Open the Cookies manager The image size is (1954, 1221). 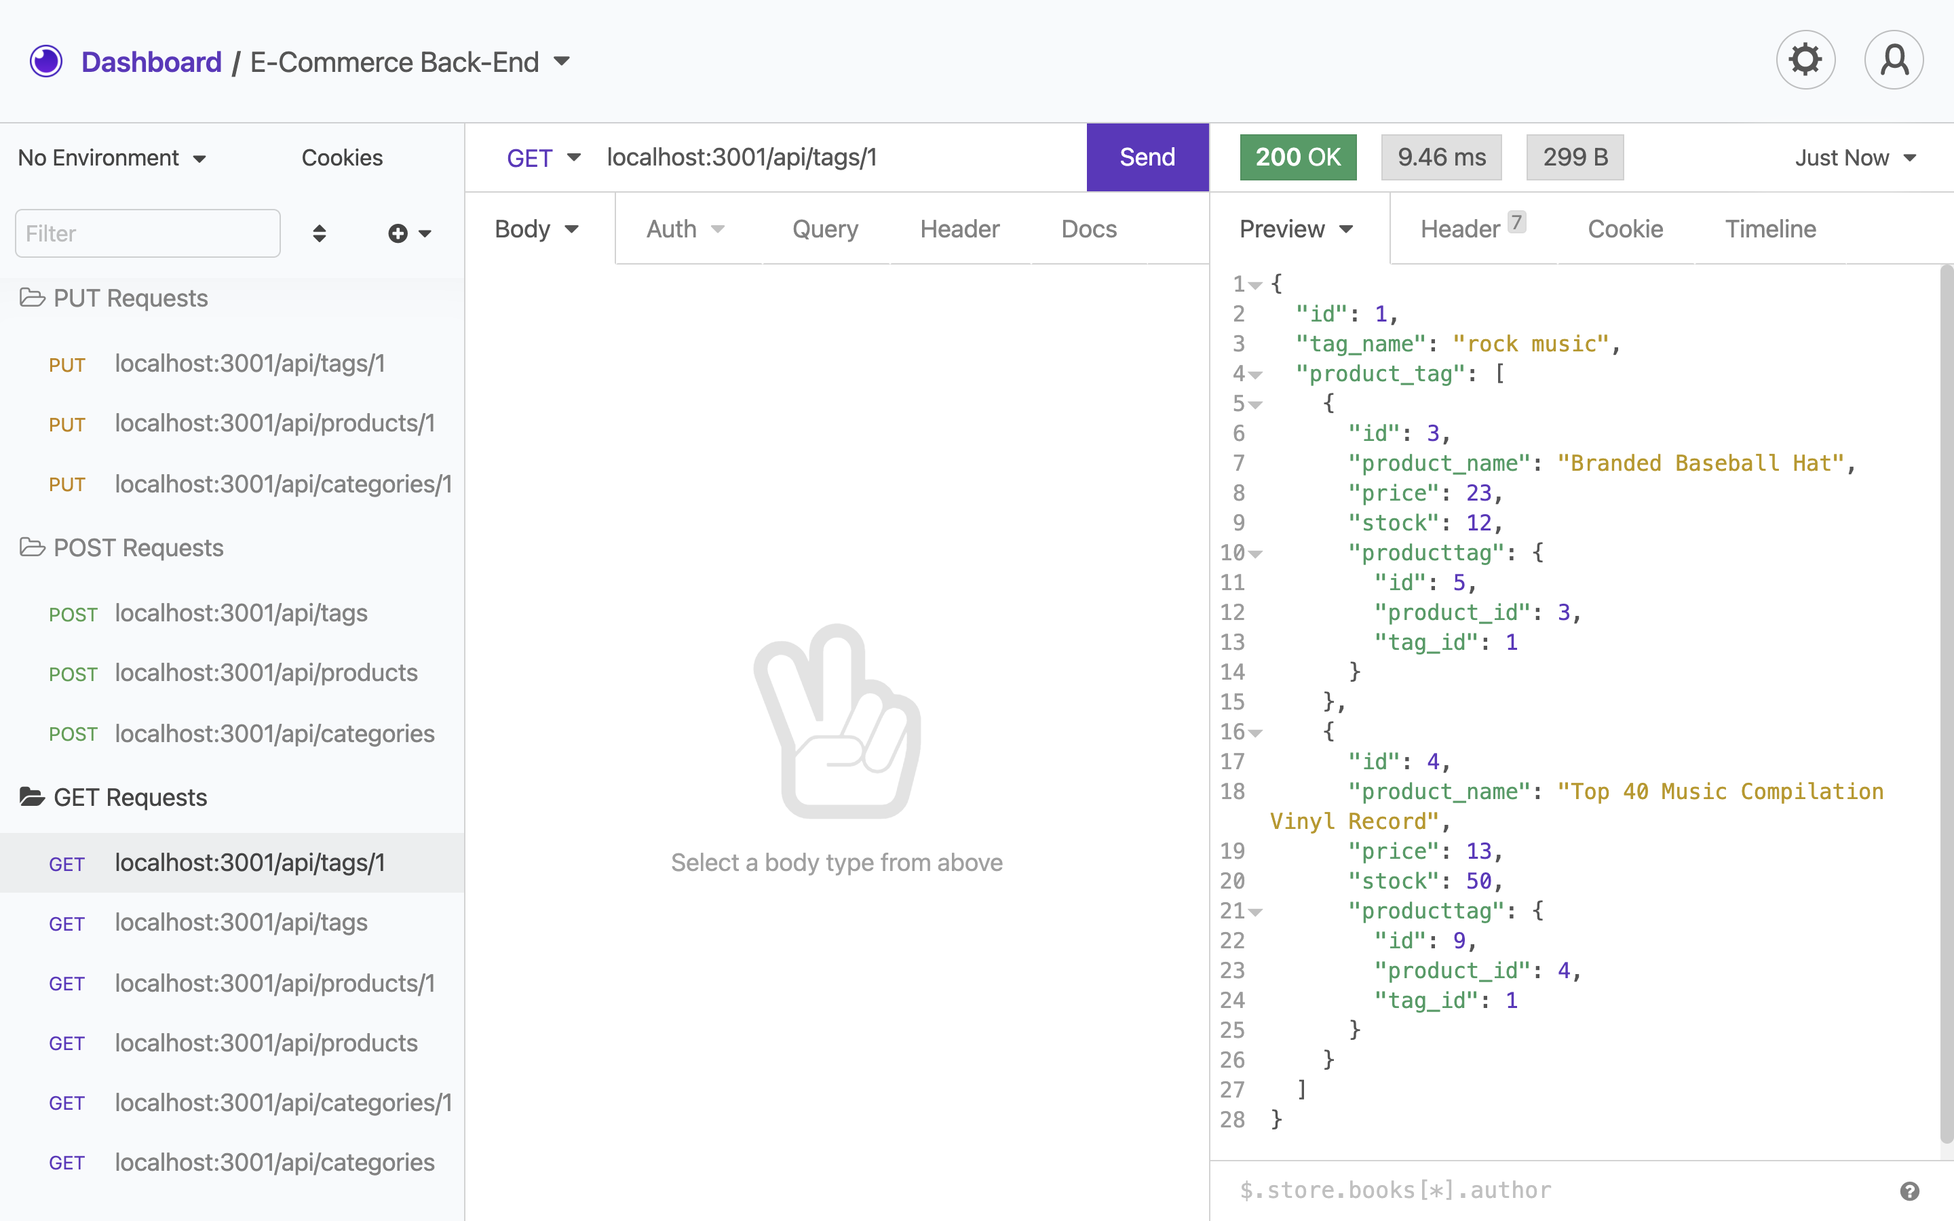point(341,157)
